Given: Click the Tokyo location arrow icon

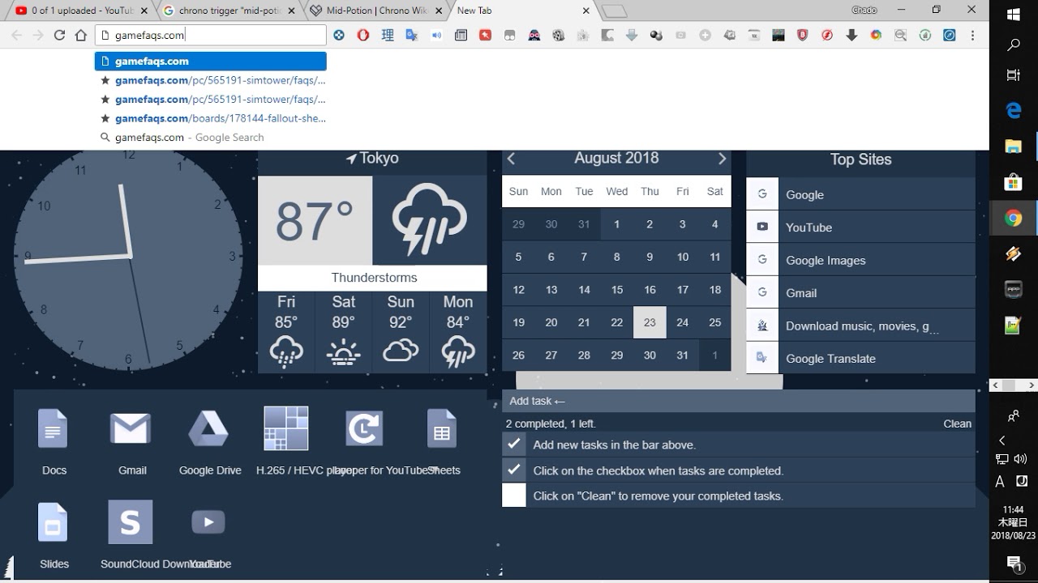Looking at the screenshot, I should [x=351, y=159].
